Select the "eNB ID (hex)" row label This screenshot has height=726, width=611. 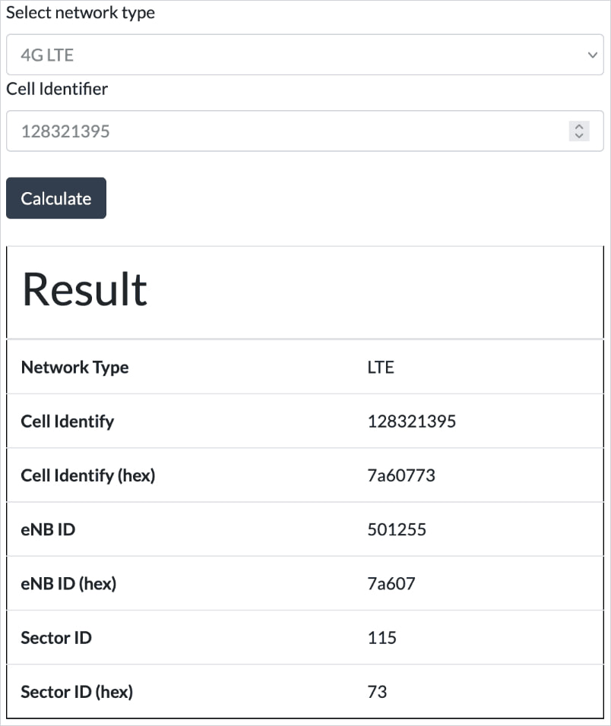[x=68, y=583]
